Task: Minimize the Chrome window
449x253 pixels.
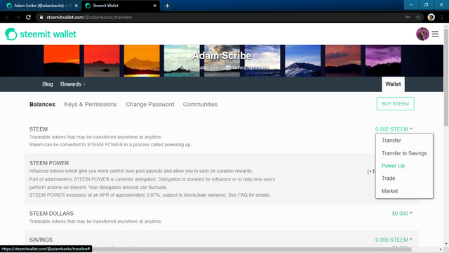Action: pos(411,5)
